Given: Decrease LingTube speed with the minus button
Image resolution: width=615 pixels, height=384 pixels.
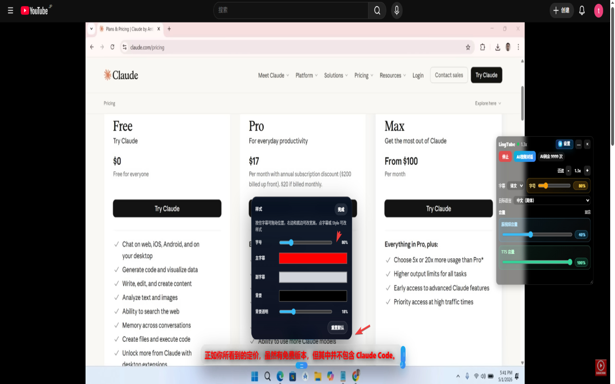Looking at the screenshot, I should tap(568, 170).
